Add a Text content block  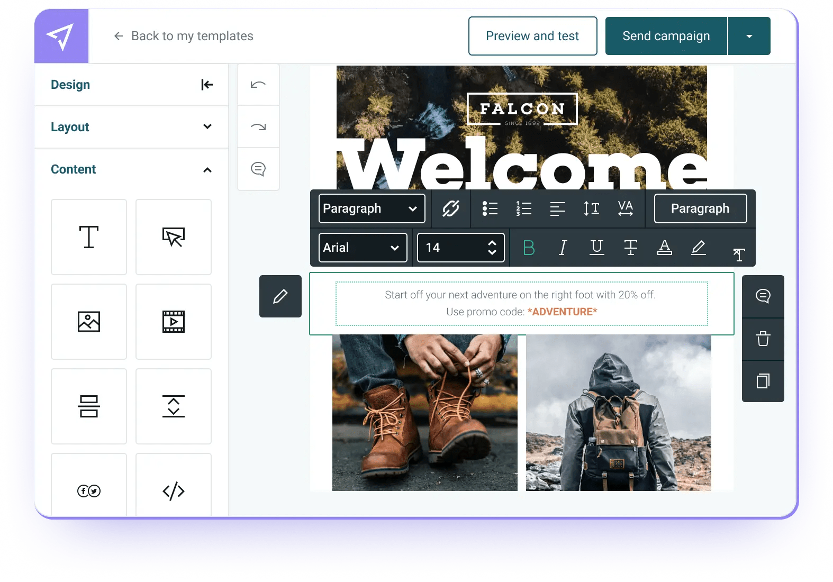tap(89, 237)
